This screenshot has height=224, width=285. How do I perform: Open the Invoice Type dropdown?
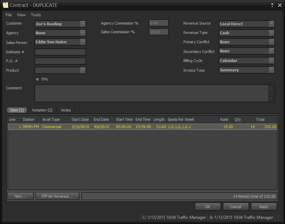tap(271, 70)
